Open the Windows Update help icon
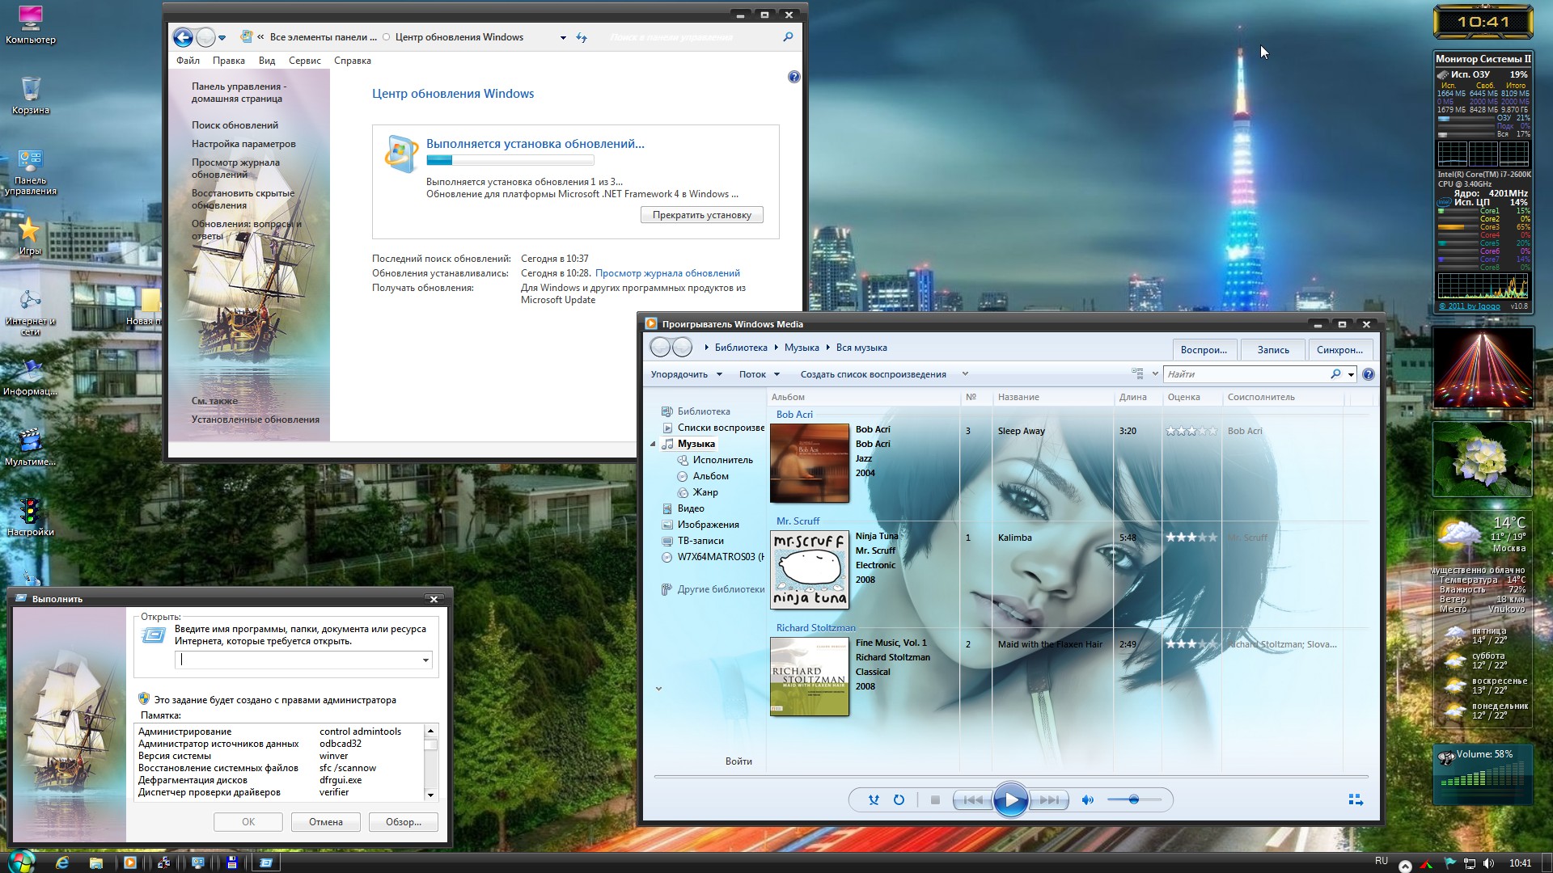Screen dimensions: 1553x873 [793, 77]
